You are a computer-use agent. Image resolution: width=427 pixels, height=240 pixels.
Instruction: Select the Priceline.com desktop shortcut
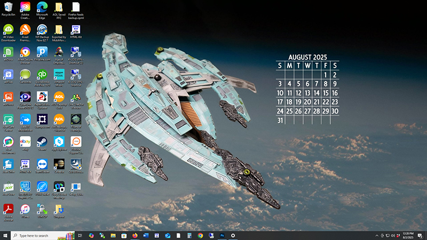tap(42, 54)
